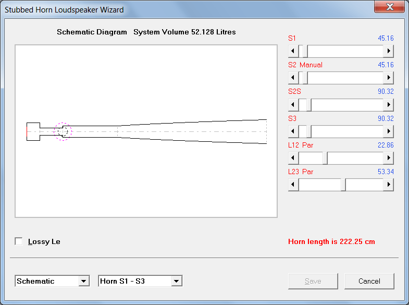This screenshot has height=305, width=409.
Task: Click the L23 Par slider thumb
Action: pos(343,185)
